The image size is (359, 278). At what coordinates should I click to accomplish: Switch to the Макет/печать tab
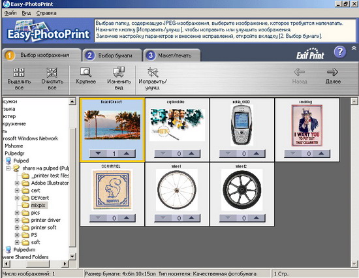(x=172, y=55)
